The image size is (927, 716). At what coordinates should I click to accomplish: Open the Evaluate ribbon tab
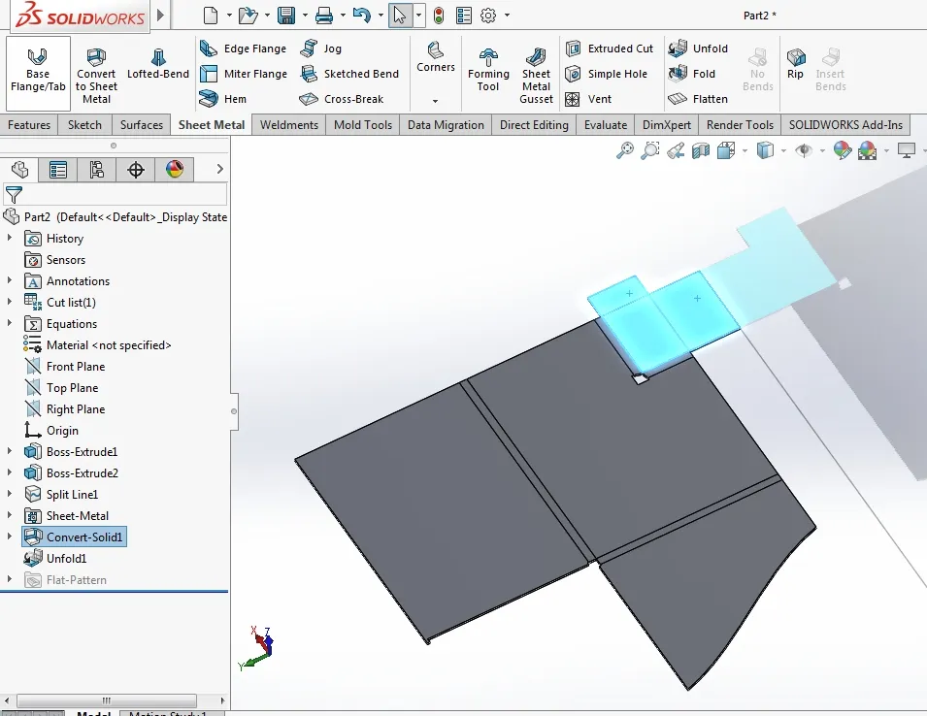click(x=604, y=124)
